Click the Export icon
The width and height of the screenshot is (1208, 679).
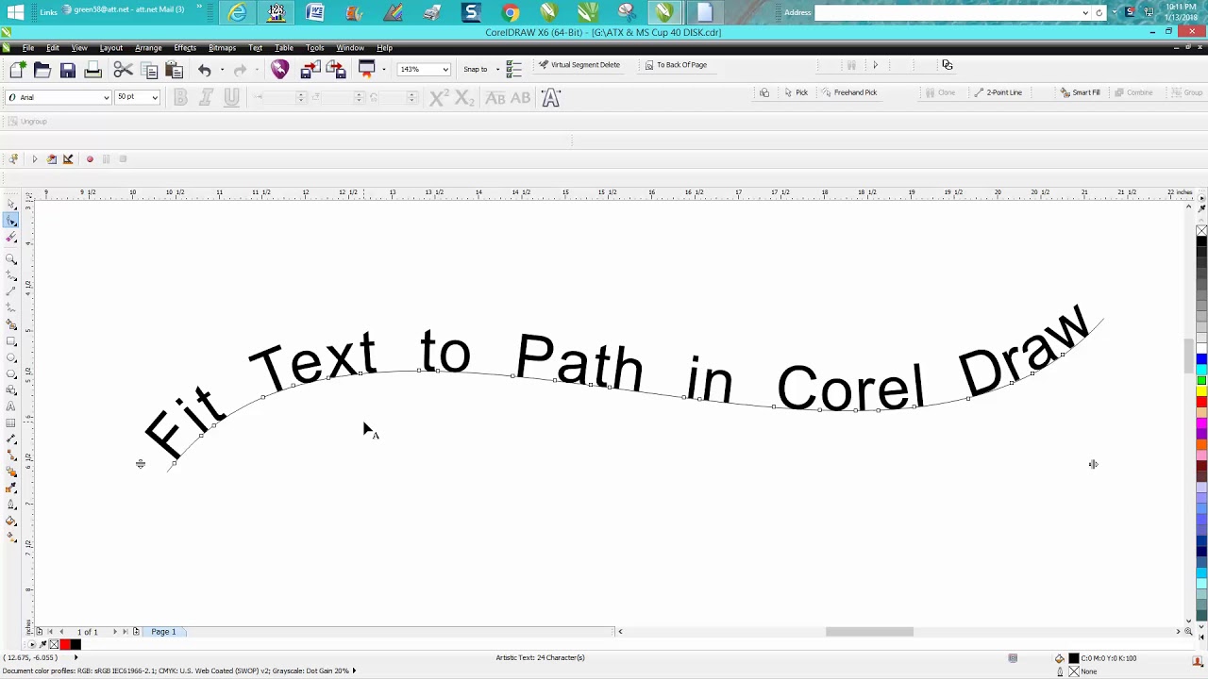(335, 70)
